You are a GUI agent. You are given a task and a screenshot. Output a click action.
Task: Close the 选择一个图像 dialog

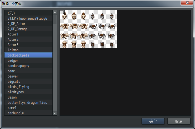pos(187,3)
